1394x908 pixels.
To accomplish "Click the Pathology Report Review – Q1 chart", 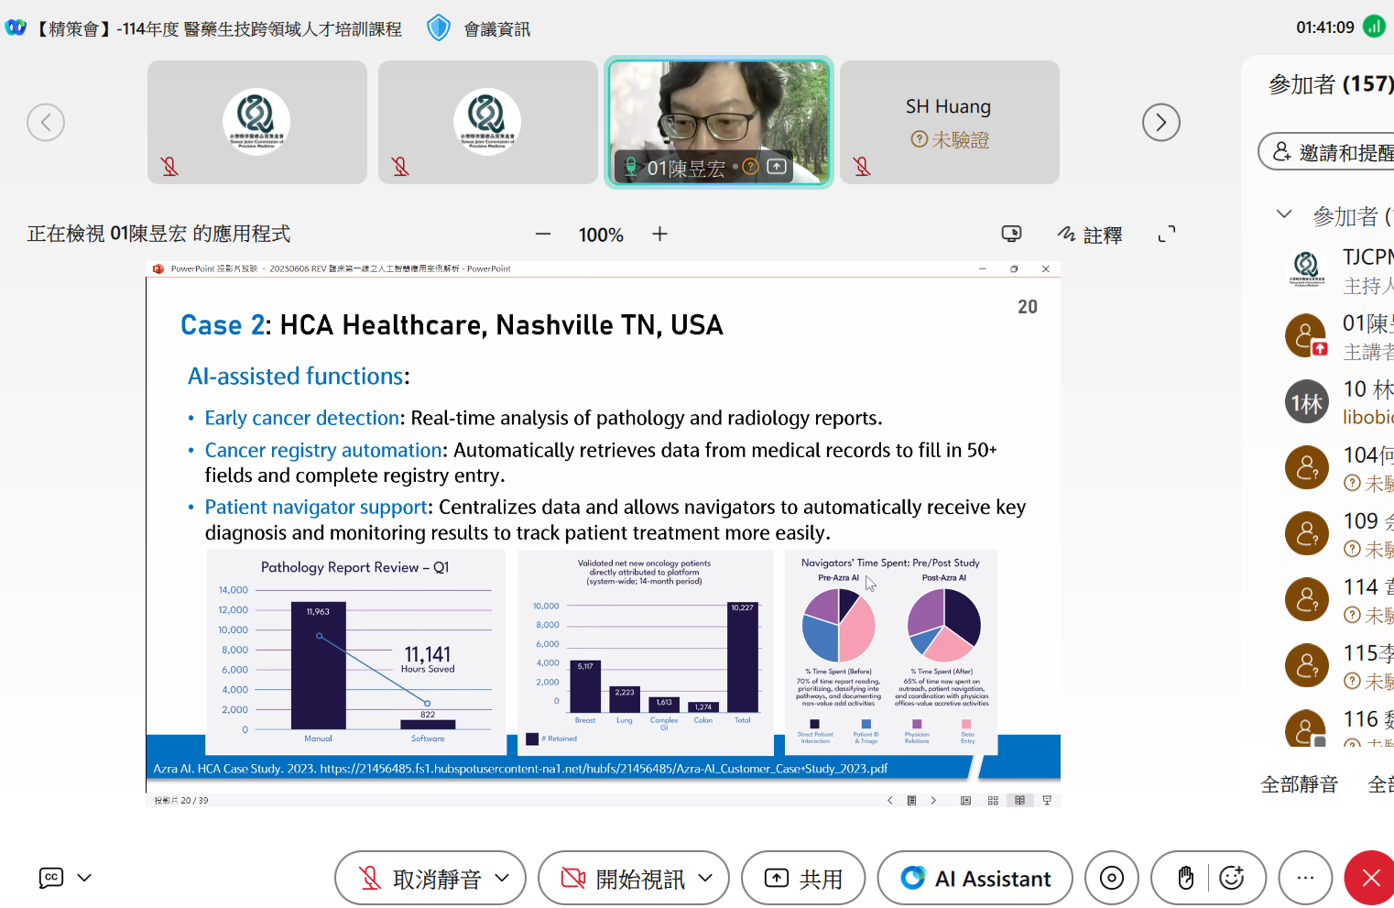I will (x=355, y=651).
